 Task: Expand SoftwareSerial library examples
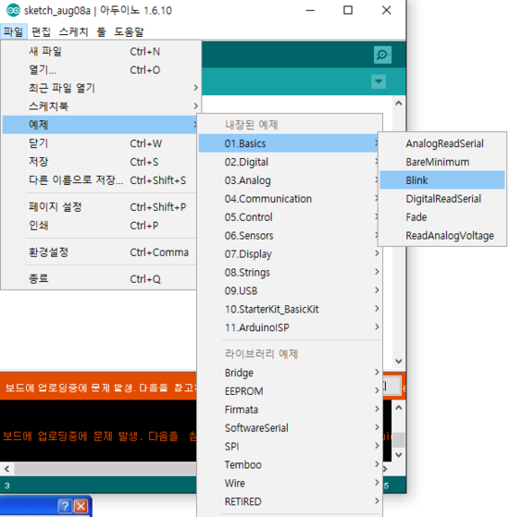tap(290, 428)
